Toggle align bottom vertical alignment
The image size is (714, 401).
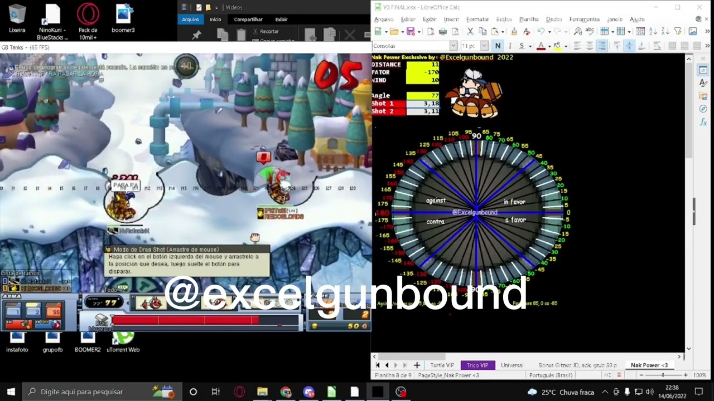point(641,46)
